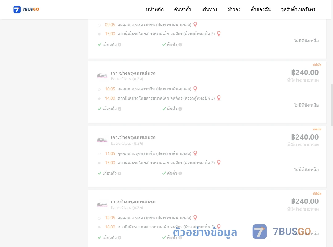
Task: Click ฿240.00 price in 12:05 trip card
Action: click(305, 201)
